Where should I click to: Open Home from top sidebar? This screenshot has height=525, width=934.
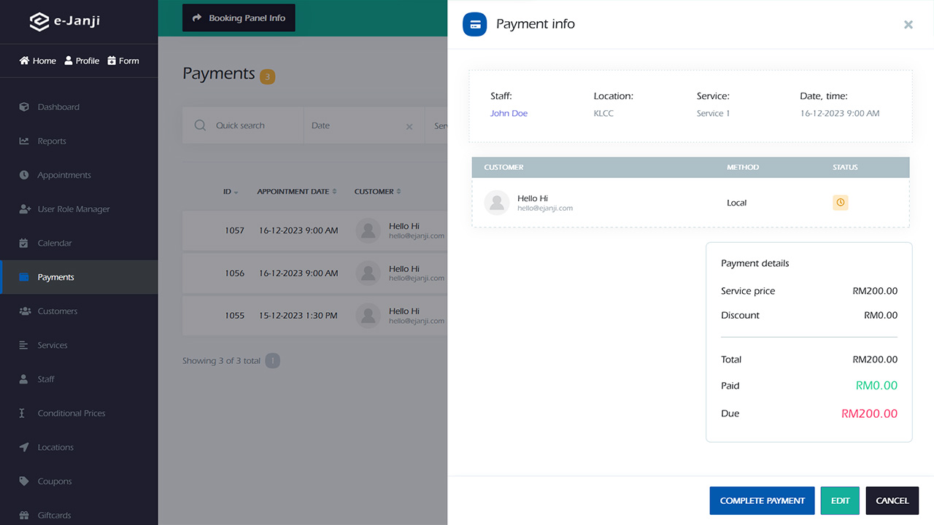pos(38,61)
